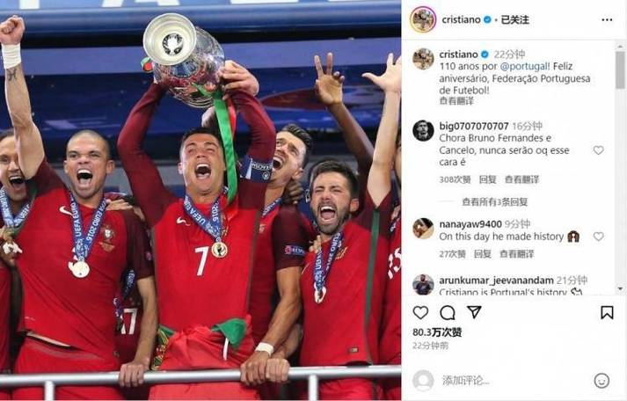Like big0707070707's comment heart
The height and width of the screenshot is (401, 627).
point(598,150)
